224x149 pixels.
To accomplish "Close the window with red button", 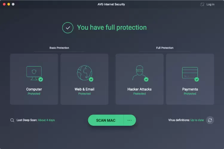I will (4, 4).
